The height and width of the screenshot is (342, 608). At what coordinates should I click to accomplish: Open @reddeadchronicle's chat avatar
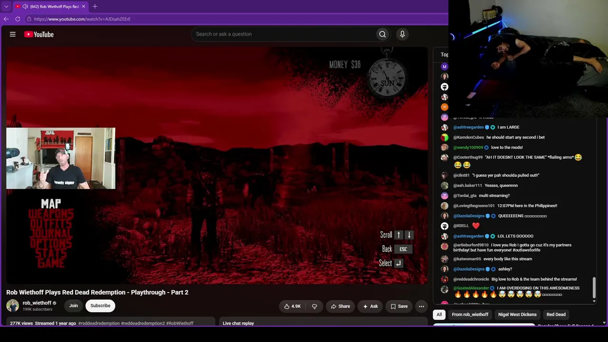445,279
